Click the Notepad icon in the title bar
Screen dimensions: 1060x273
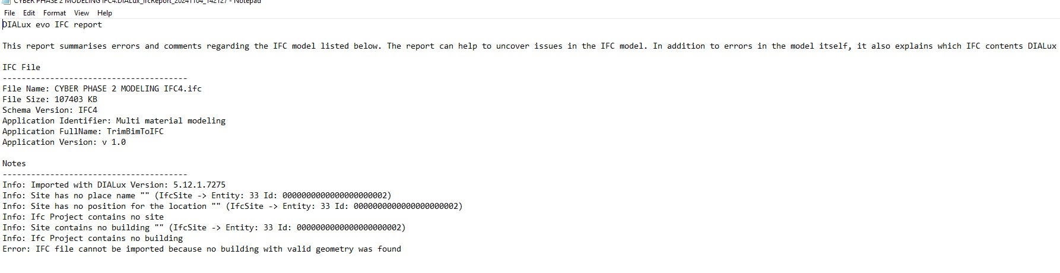tap(7, 2)
